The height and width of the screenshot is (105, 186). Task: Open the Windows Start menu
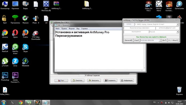[3, 102]
